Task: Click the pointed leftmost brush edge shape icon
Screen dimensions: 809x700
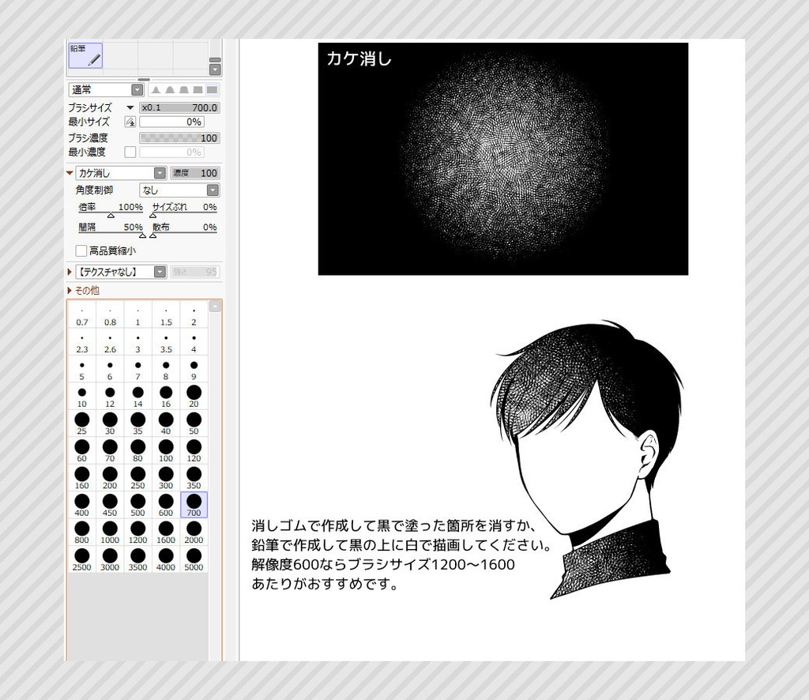Action: point(156,91)
